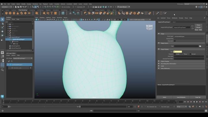Click the Open Scene folder icon
This screenshot has width=208, height=117.
(18, 7)
